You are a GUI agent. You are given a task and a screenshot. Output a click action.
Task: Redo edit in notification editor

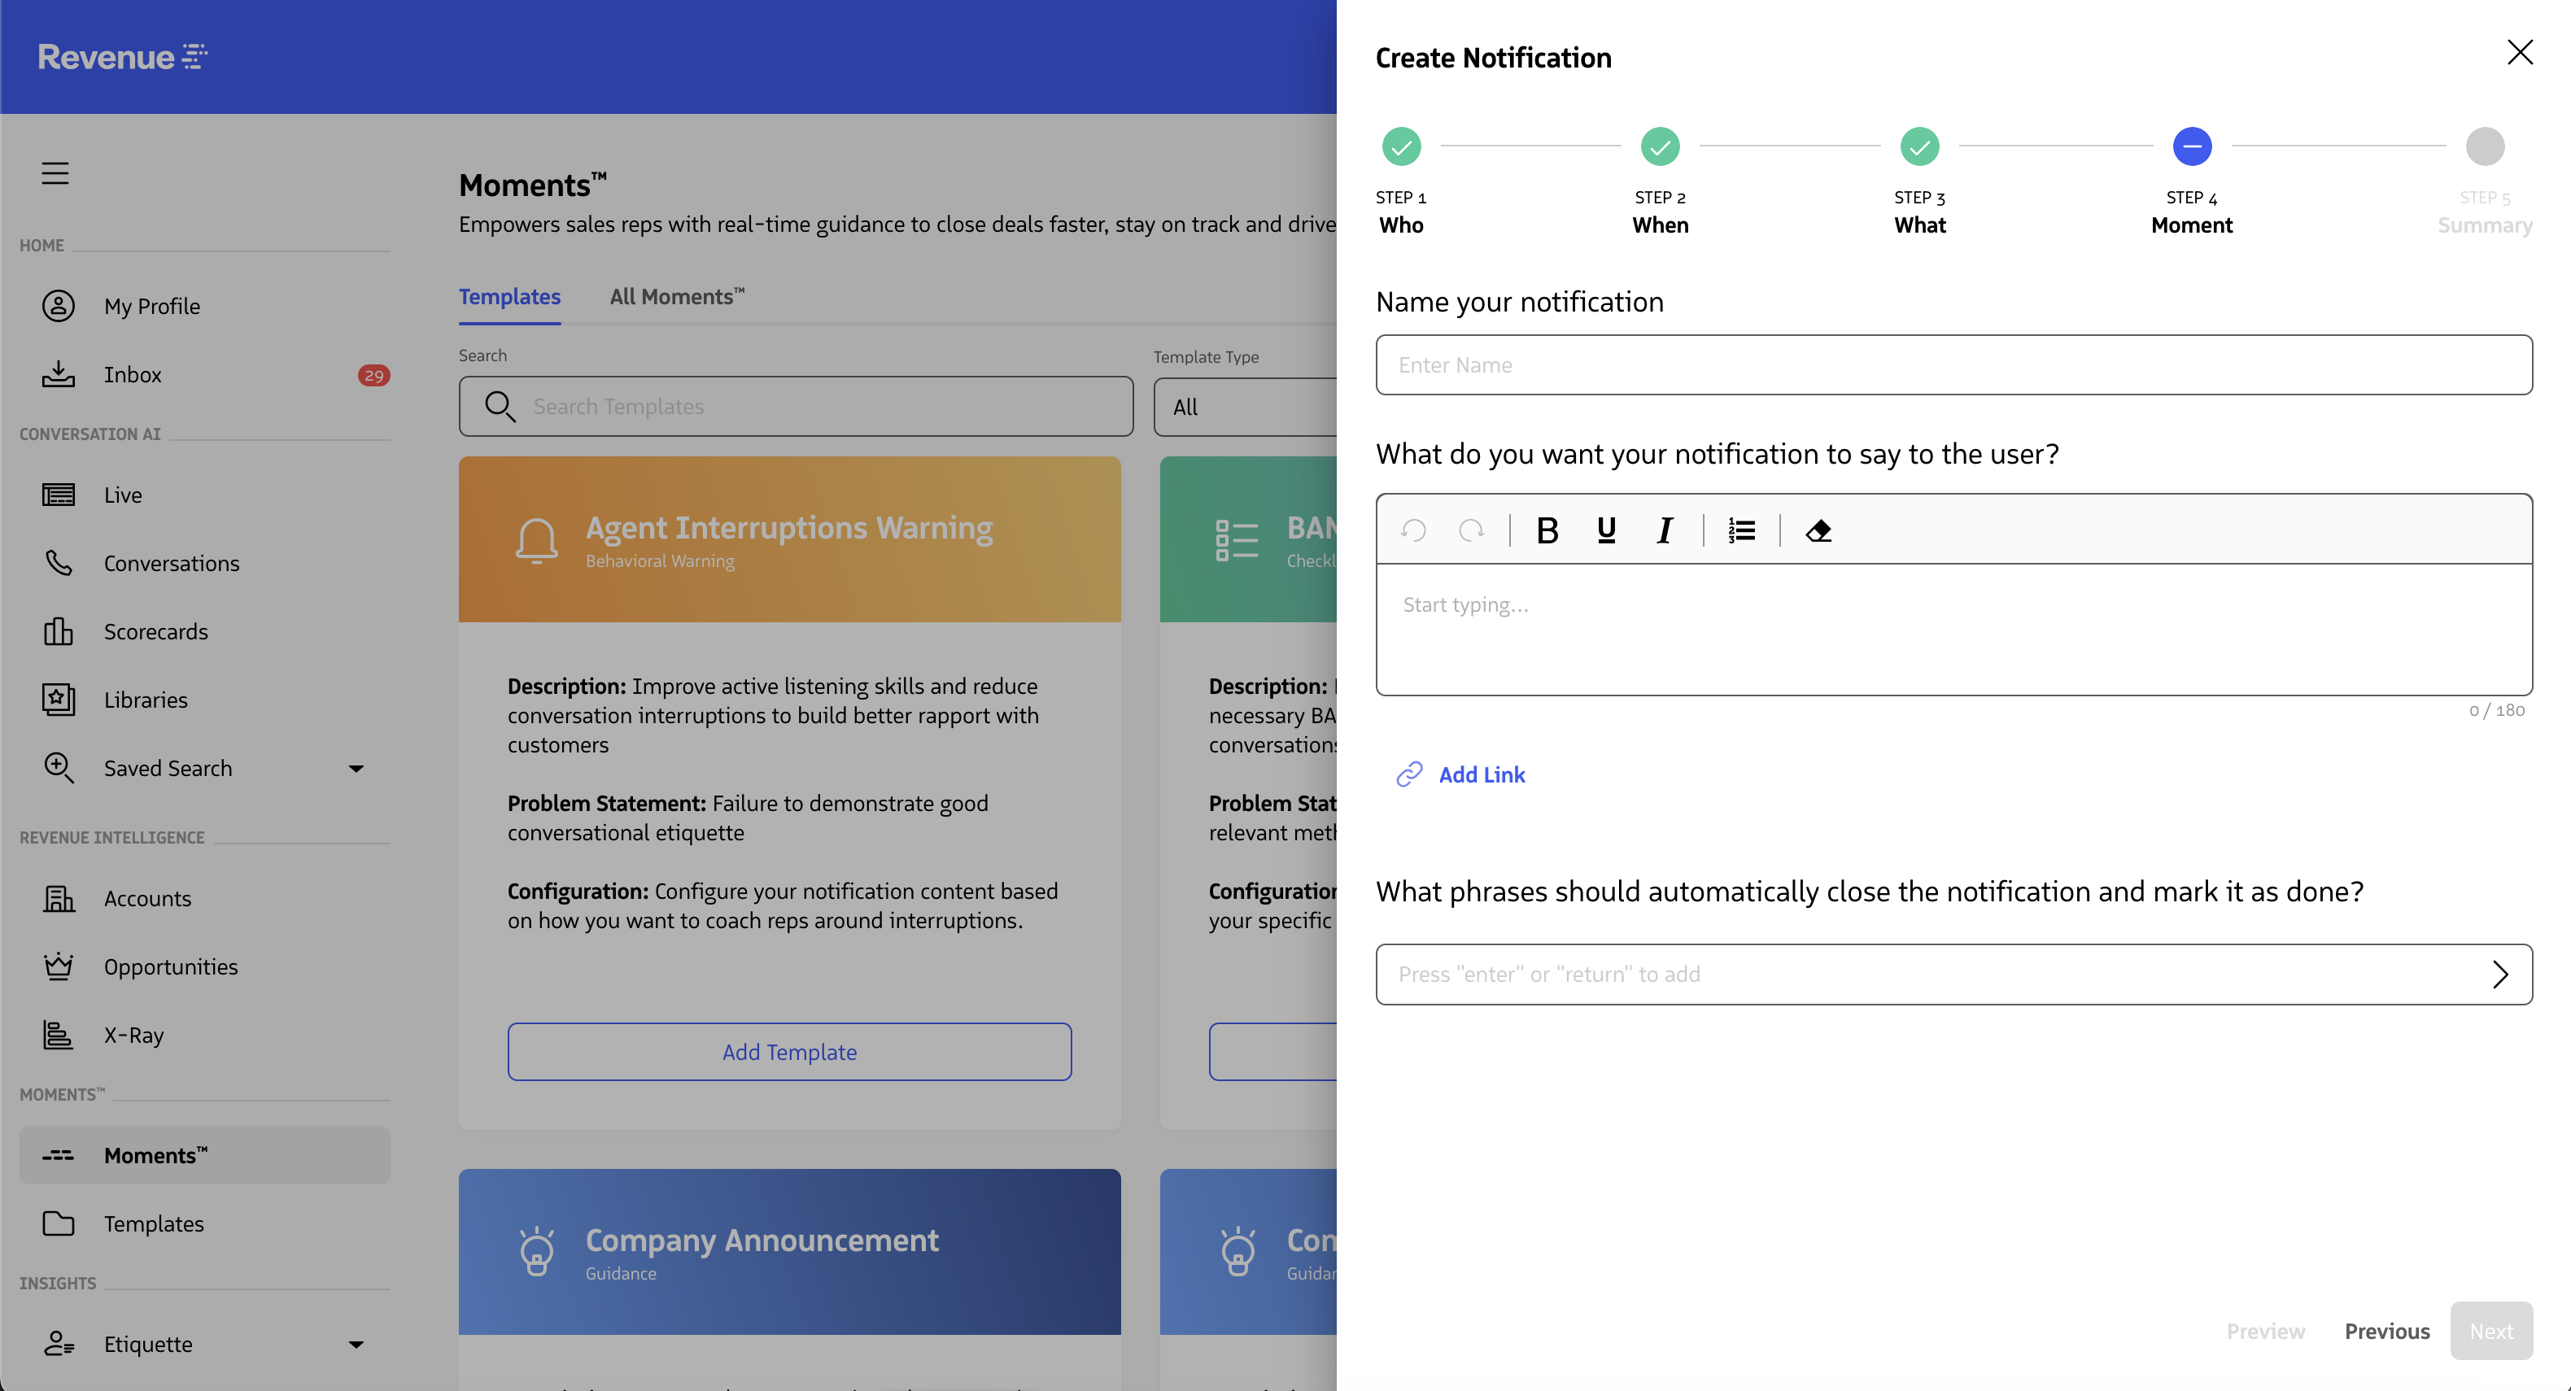tap(1471, 530)
